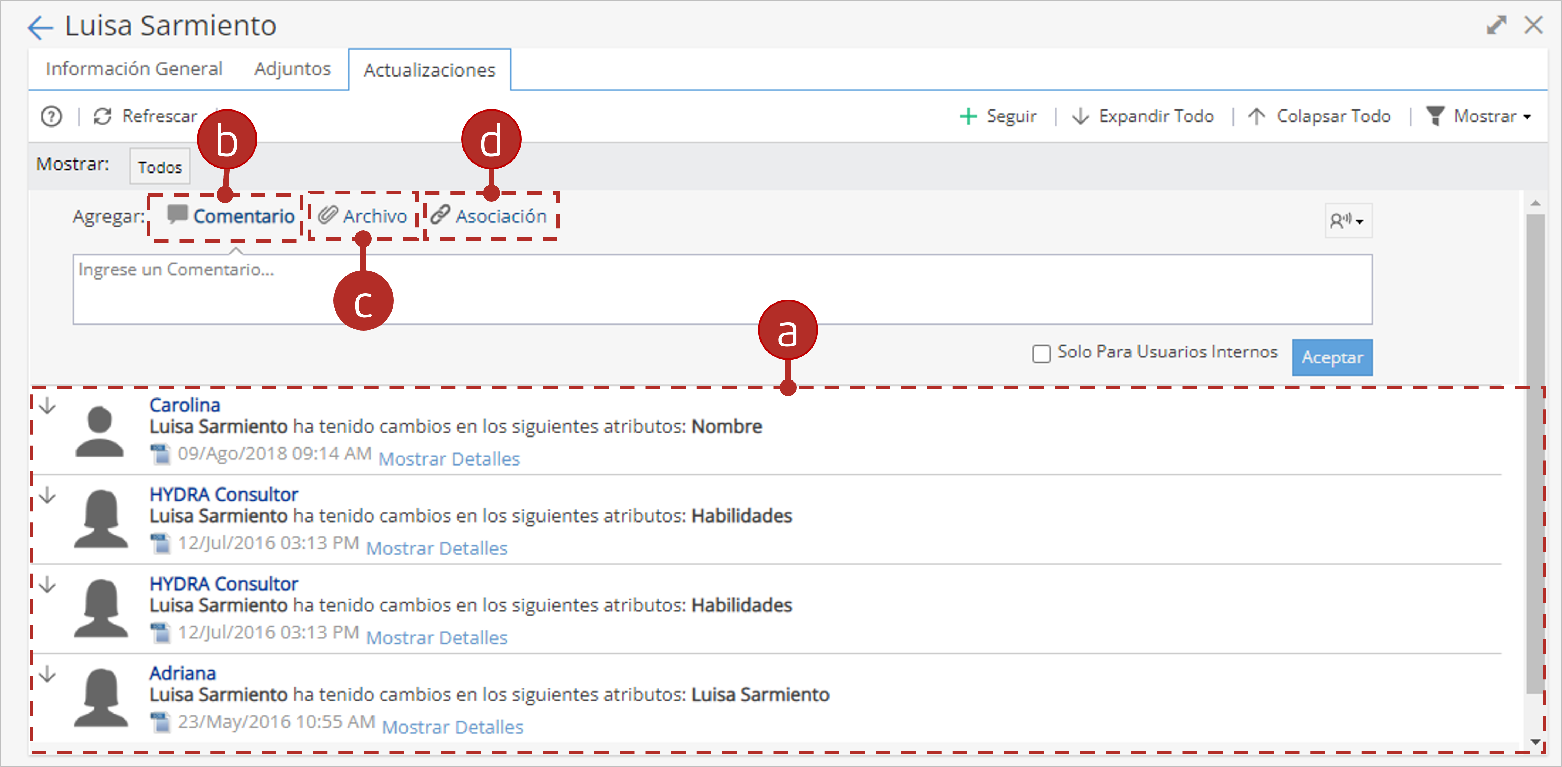The height and width of the screenshot is (767, 1562).
Task: Click the Expandir Todo down arrow
Action: tap(1080, 116)
